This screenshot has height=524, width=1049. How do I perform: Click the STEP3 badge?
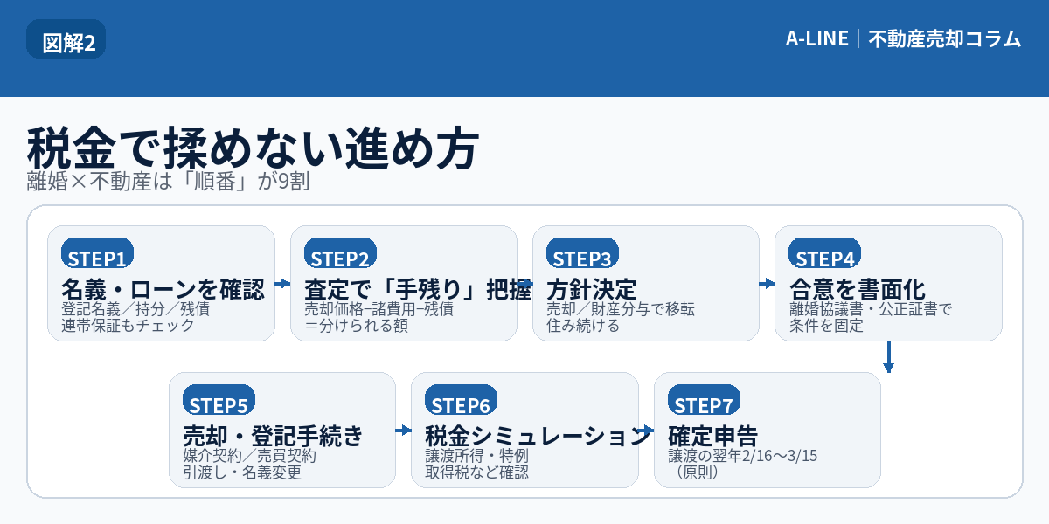(x=582, y=258)
